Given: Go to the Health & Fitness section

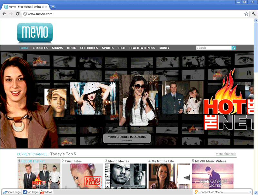Looking at the screenshot, I should click(142, 48).
